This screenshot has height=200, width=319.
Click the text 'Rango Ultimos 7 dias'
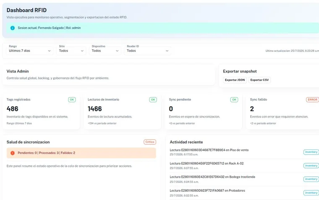click(x=19, y=123)
